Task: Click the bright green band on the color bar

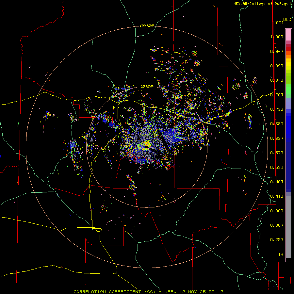Action: (288, 89)
